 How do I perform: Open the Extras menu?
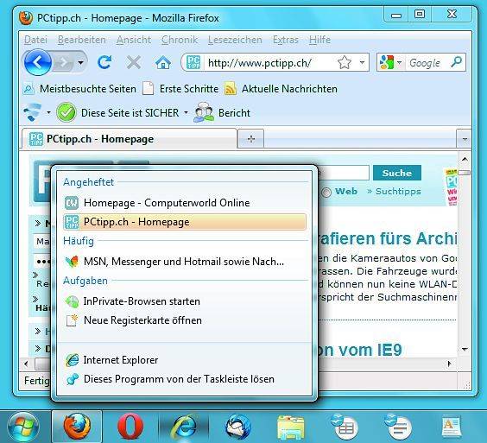pyautogui.click(x=286, y=40)
